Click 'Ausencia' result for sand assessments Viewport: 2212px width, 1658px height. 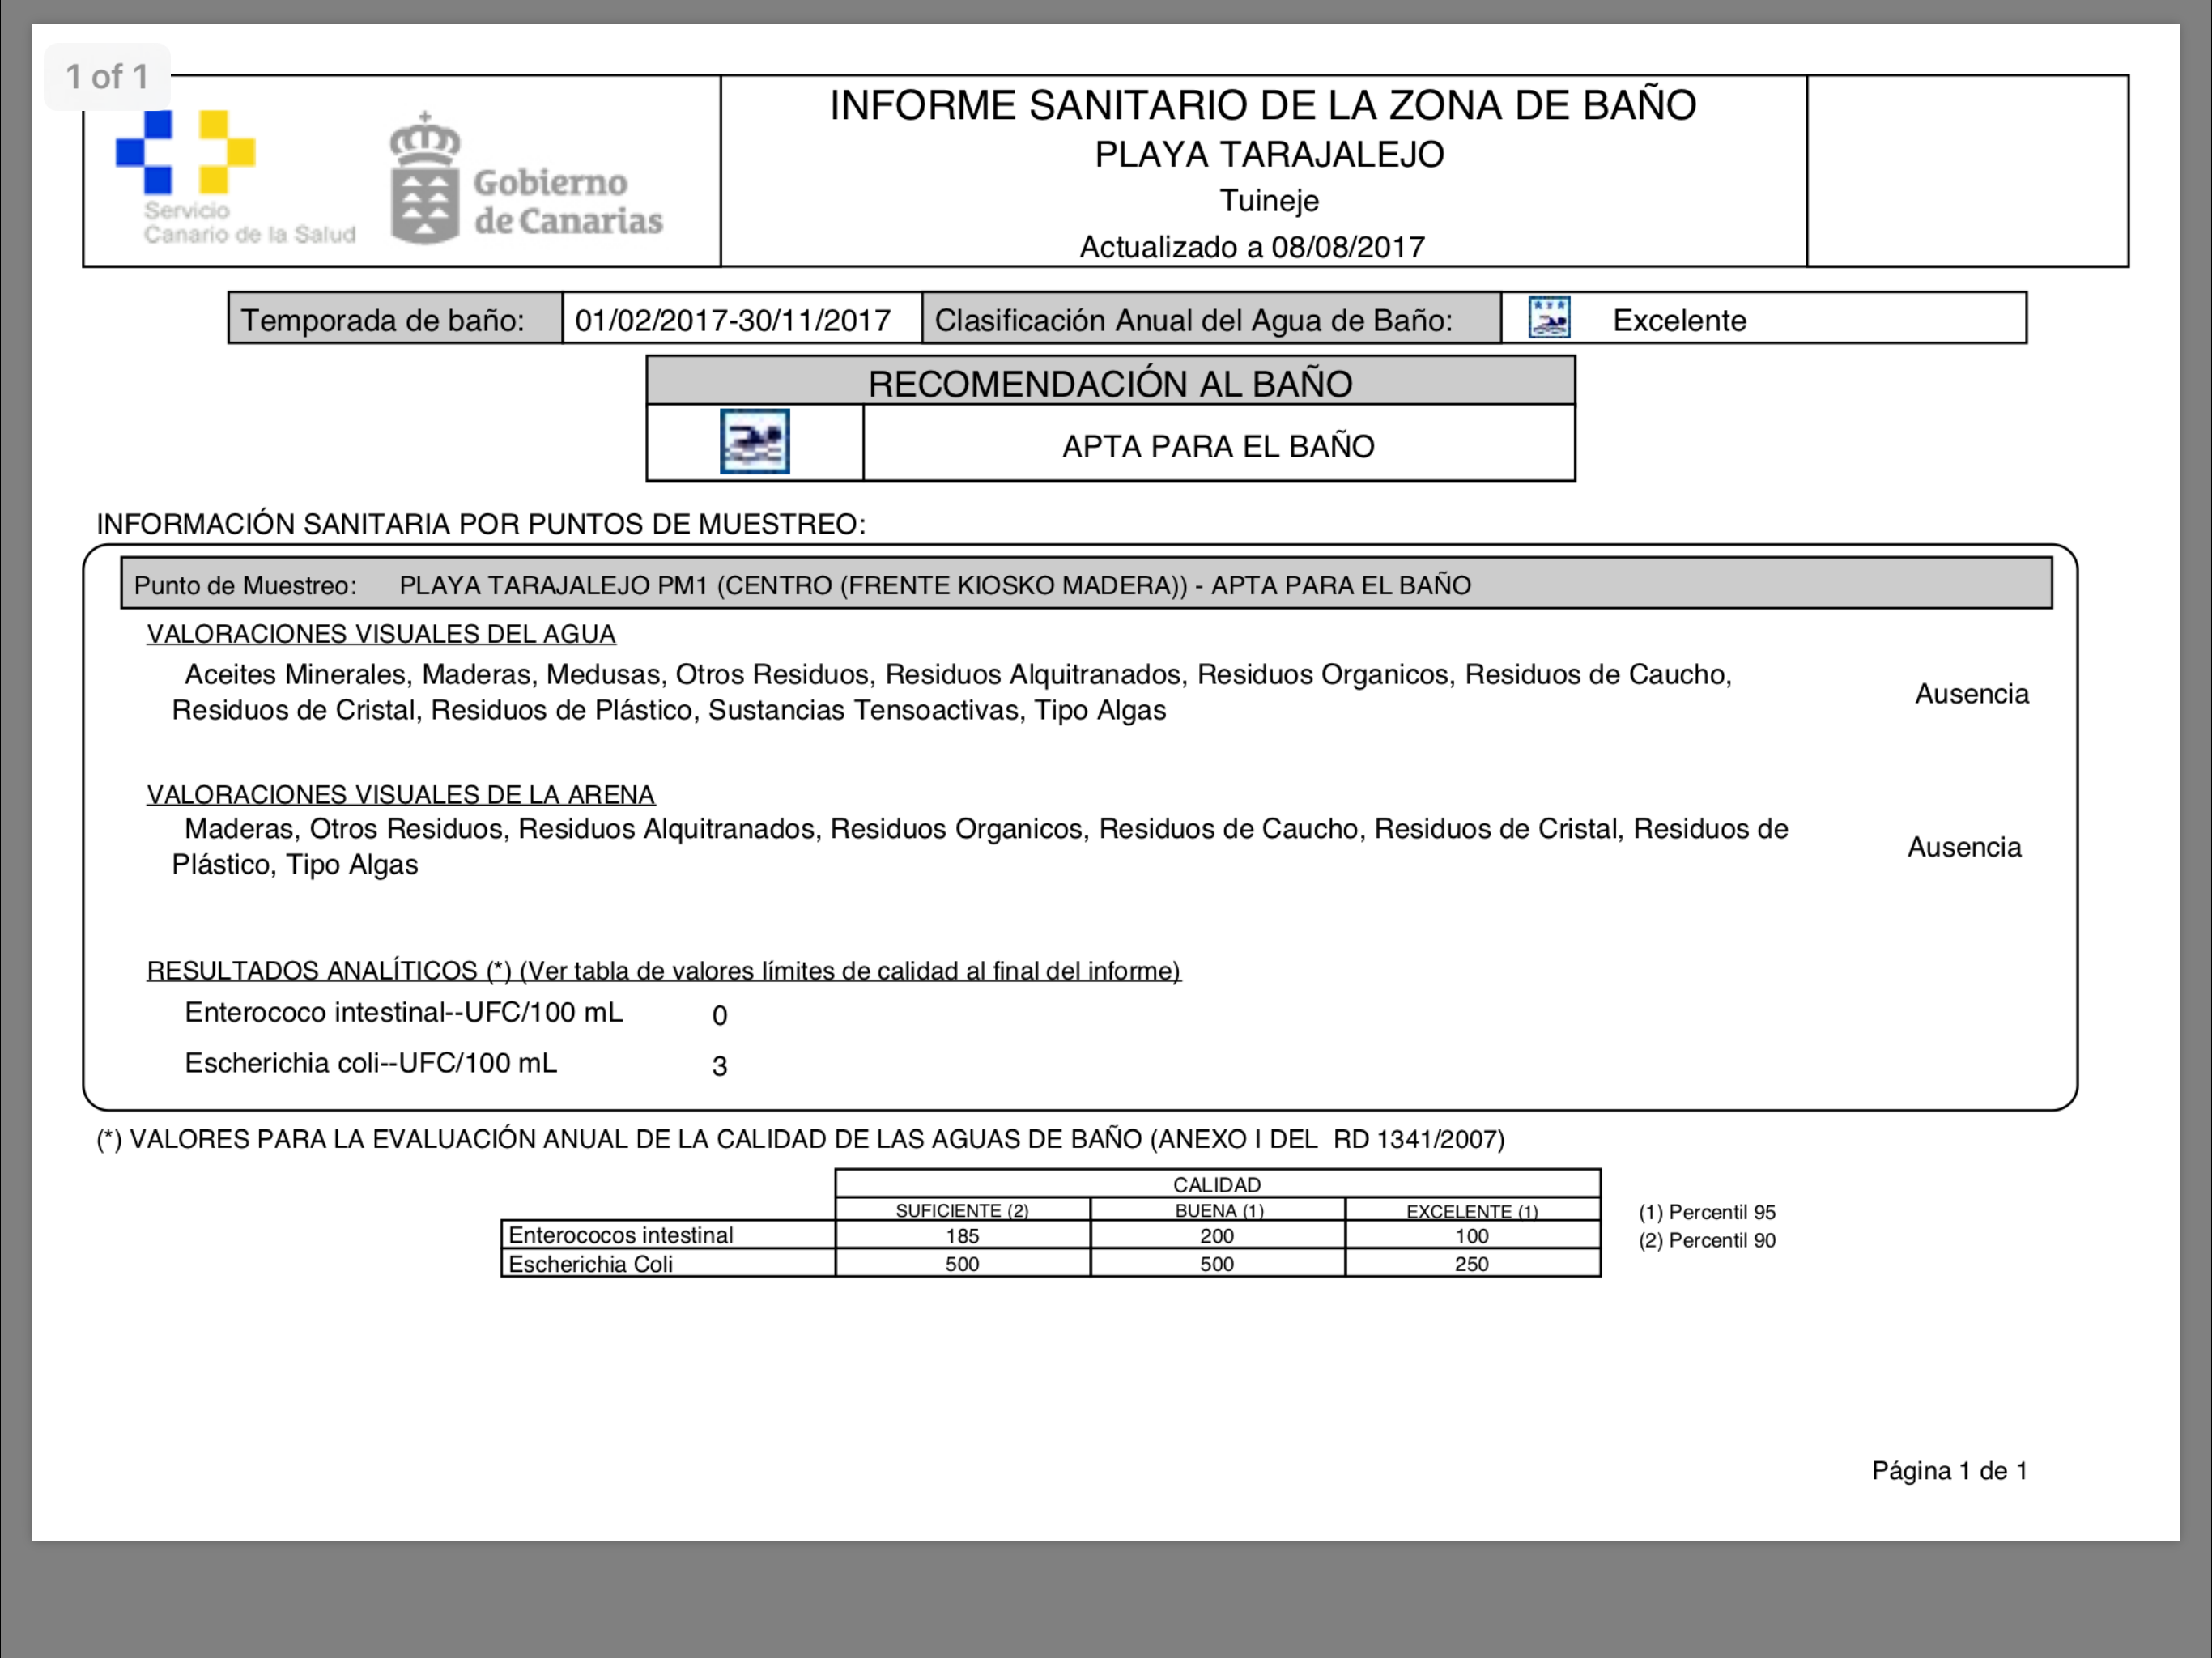pyautogui.click(x=1964, y=847)
